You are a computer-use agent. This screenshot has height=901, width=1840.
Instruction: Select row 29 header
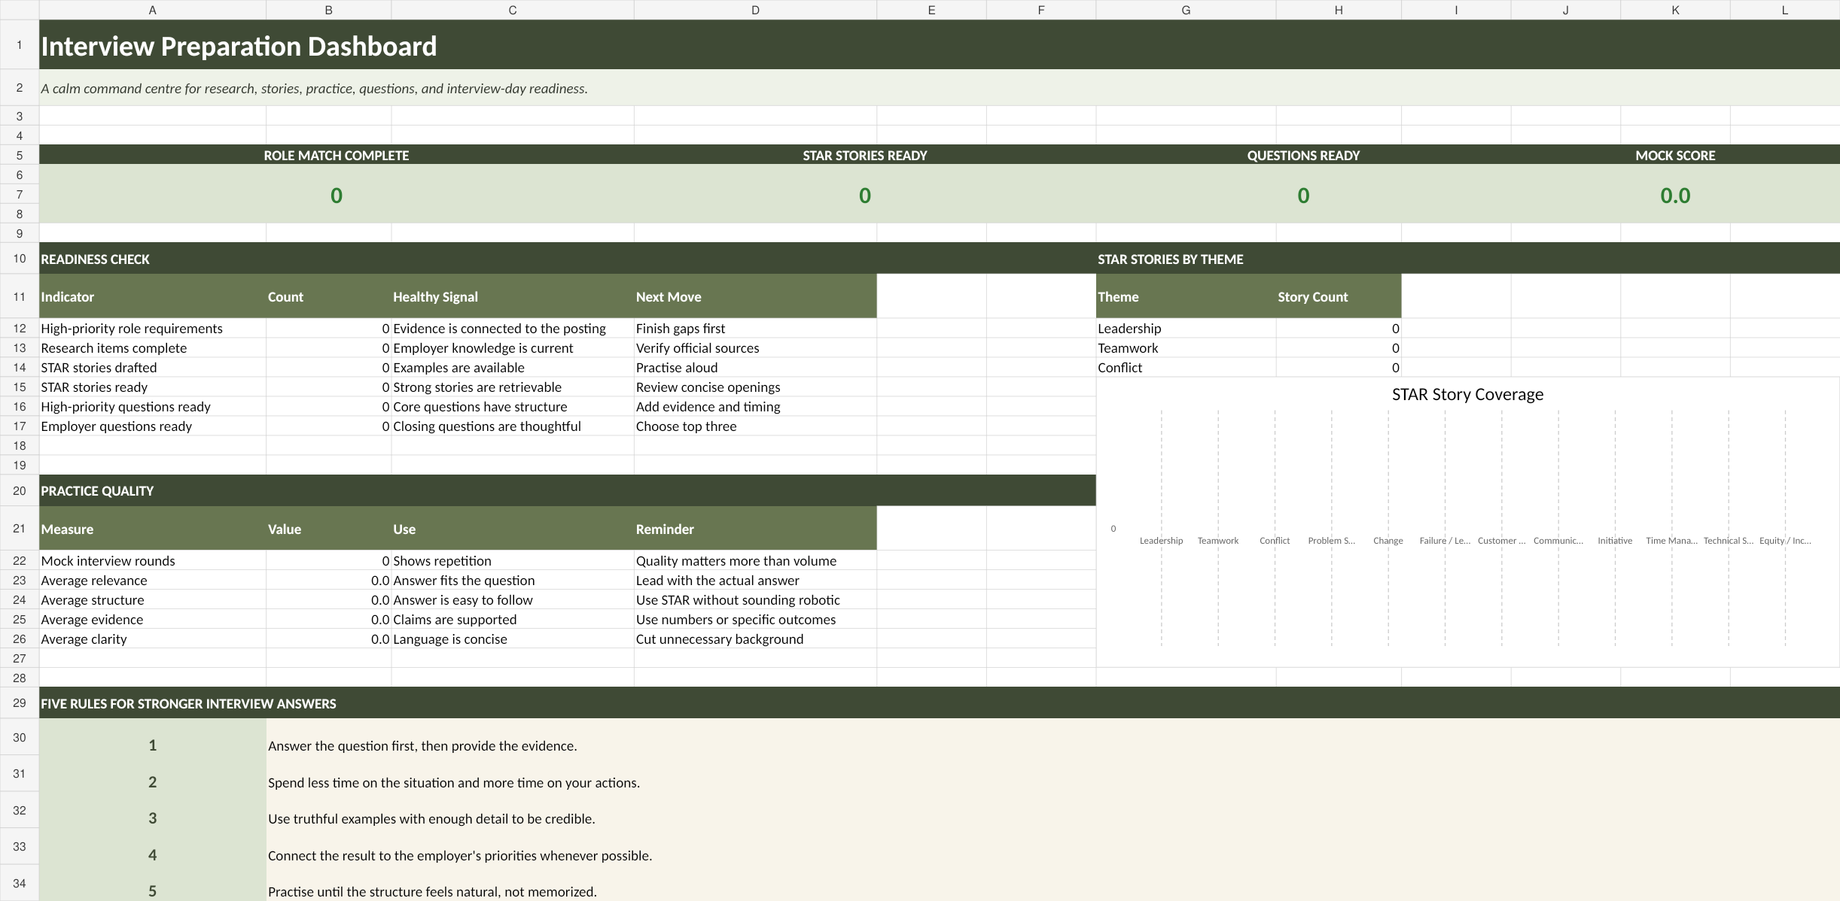pos(20,703)
